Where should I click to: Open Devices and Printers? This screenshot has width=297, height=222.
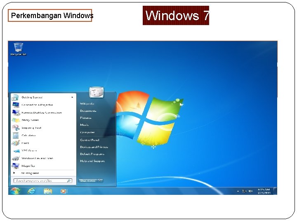pyautogui.click(x=94, y=147)
